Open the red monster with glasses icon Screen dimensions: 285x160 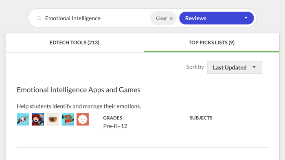point(68,119)
